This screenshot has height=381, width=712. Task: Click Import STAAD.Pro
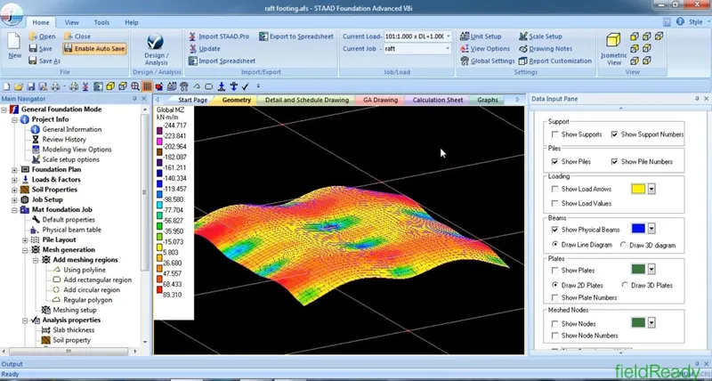[219, 36]
